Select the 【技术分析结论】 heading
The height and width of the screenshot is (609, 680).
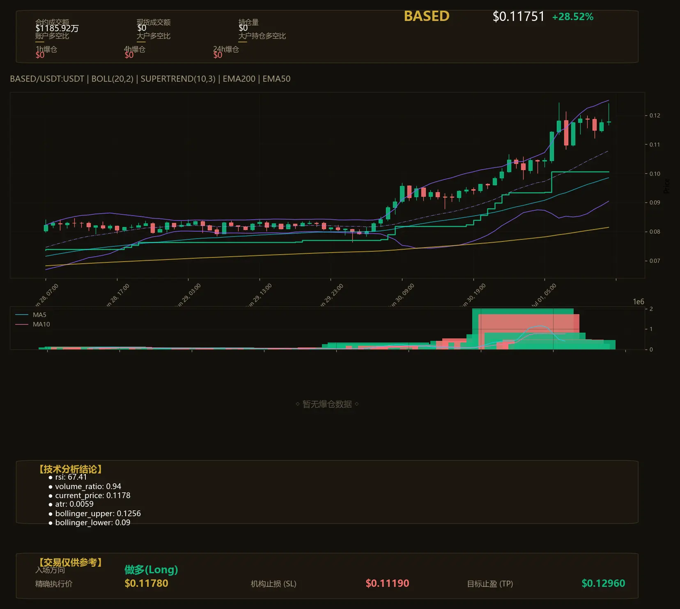click(71, 469)
